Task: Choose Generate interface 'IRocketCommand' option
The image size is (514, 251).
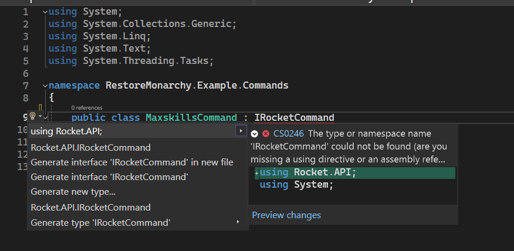Action: point(109,177)
